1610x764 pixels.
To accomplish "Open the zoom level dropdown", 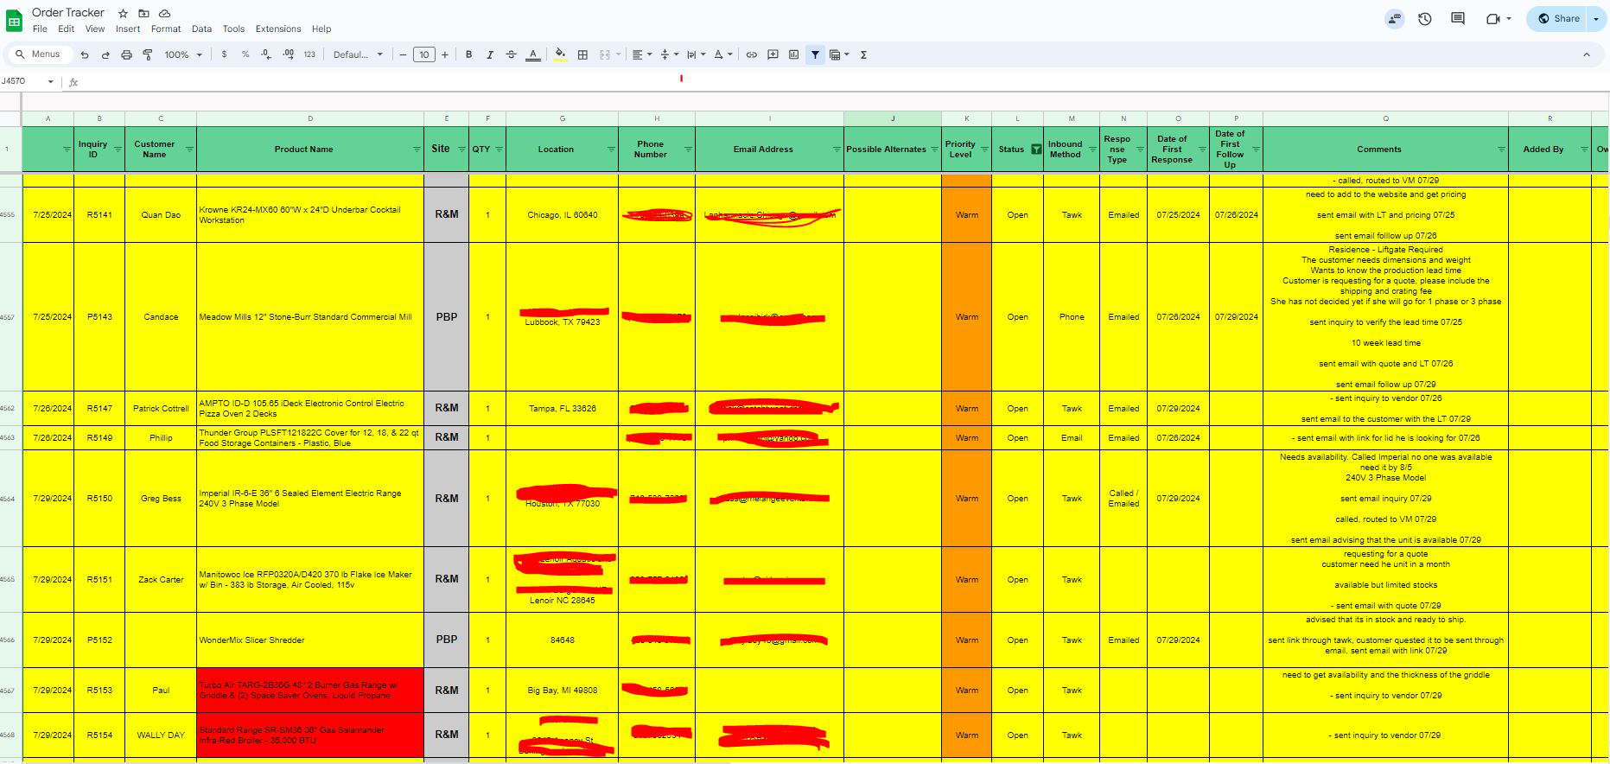I will 183,54.
